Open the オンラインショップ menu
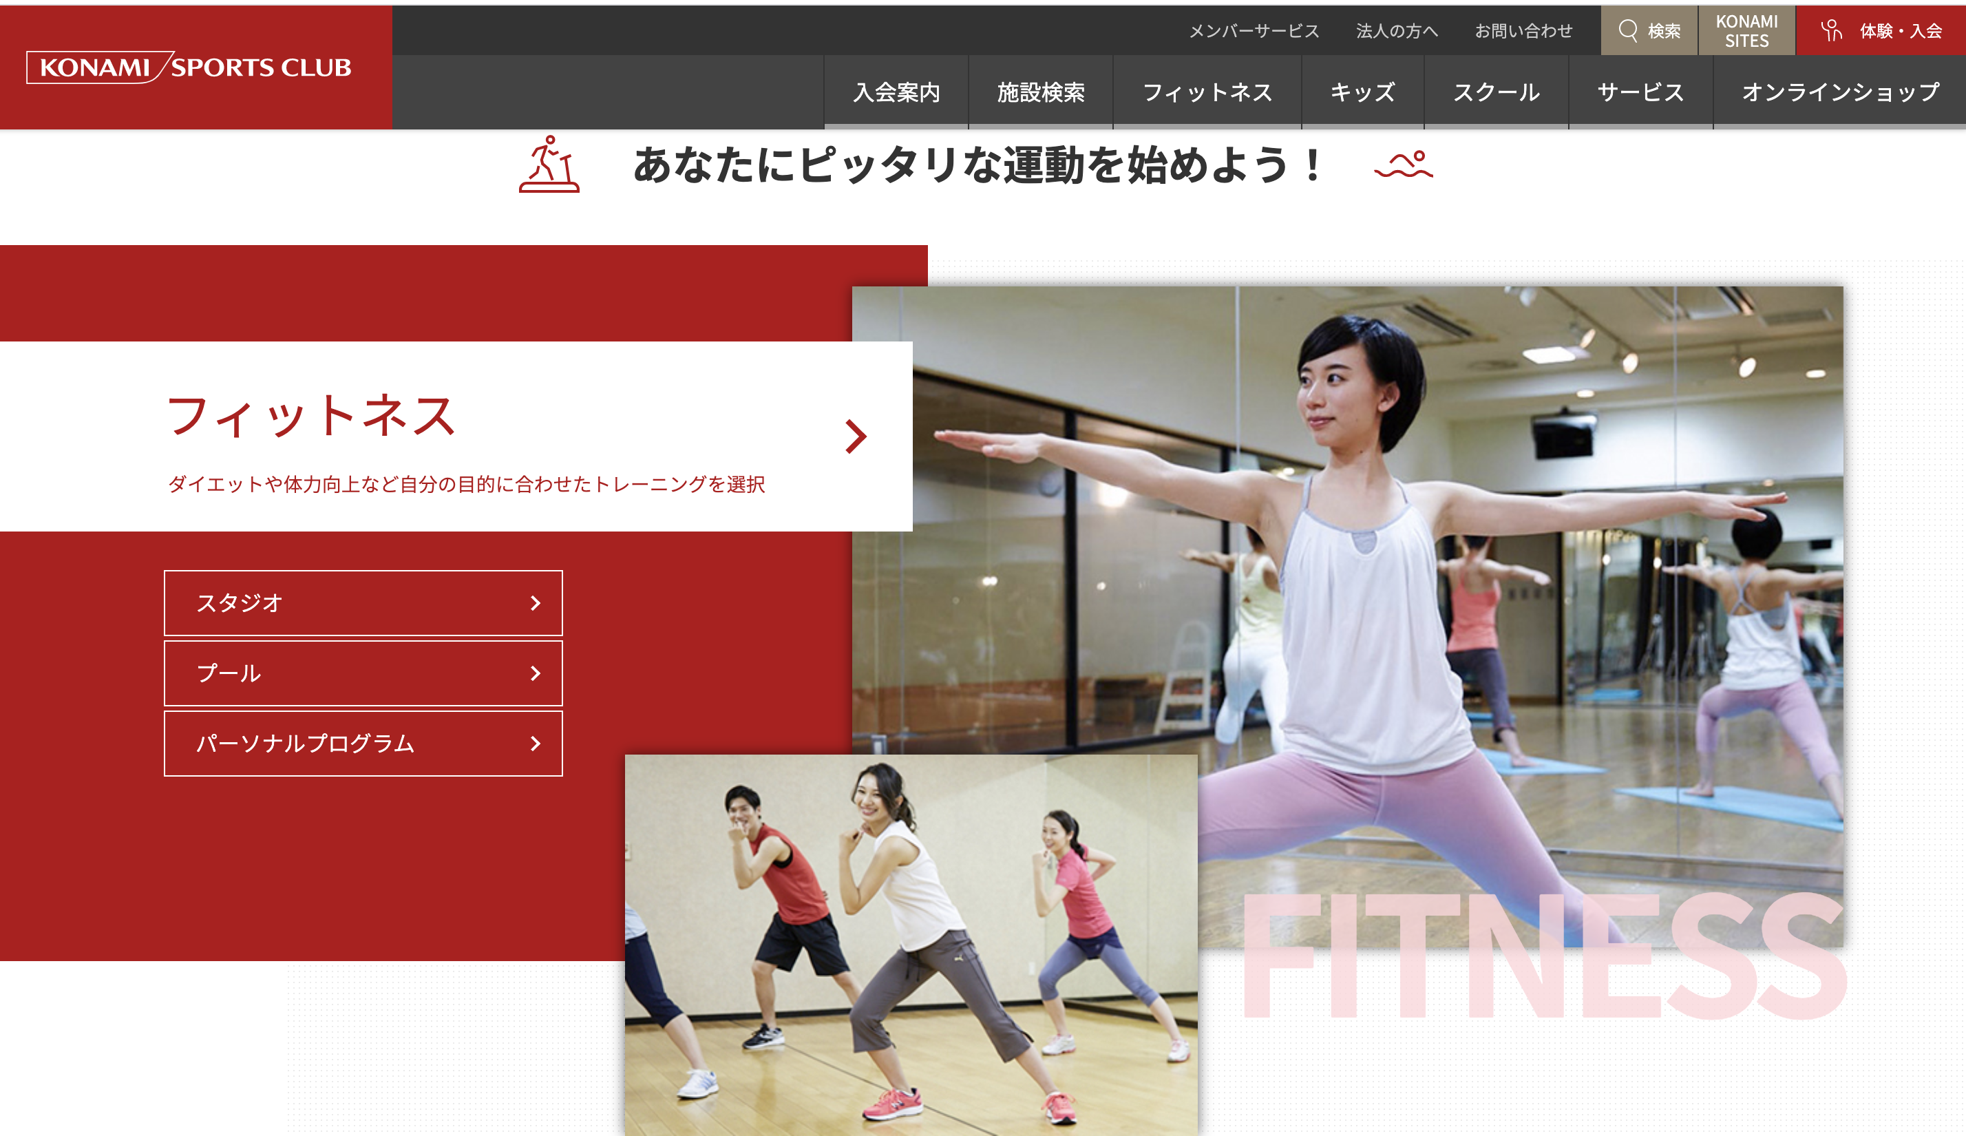 pyautogui.click(x=1839, y=92)
